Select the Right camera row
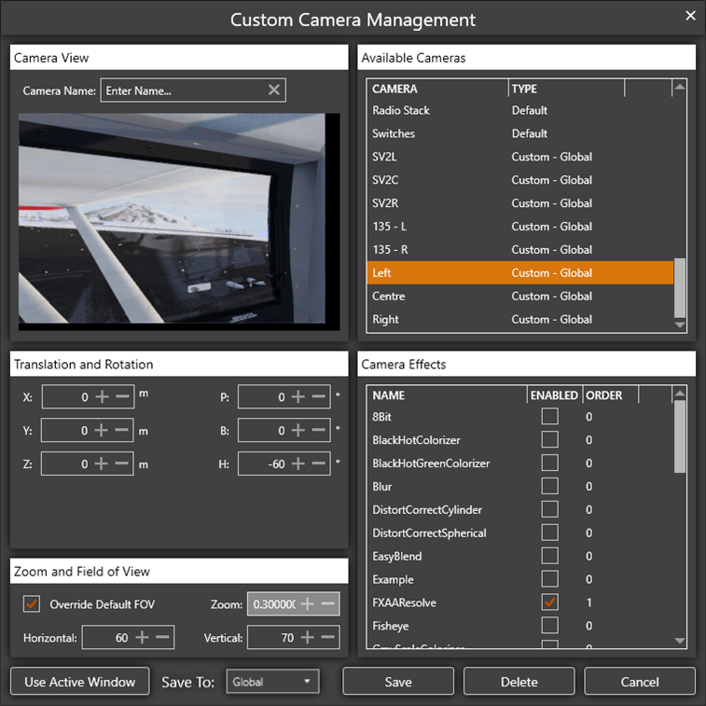706x706 pixels. (x=520, y=319)
